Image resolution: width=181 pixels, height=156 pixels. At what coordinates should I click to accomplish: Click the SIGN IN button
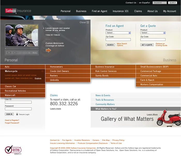(x=9, y=114)
